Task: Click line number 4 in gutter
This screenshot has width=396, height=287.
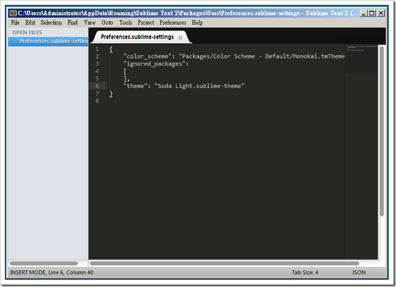Action: pos(97,71)
